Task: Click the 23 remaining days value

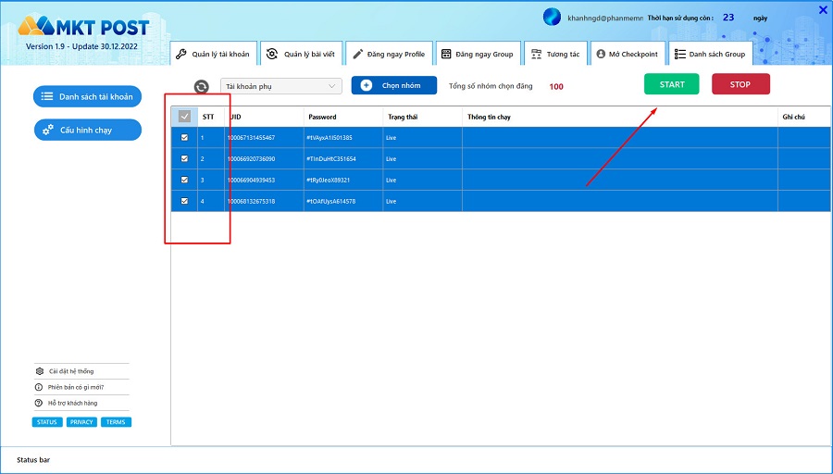Action: (728, 18)
